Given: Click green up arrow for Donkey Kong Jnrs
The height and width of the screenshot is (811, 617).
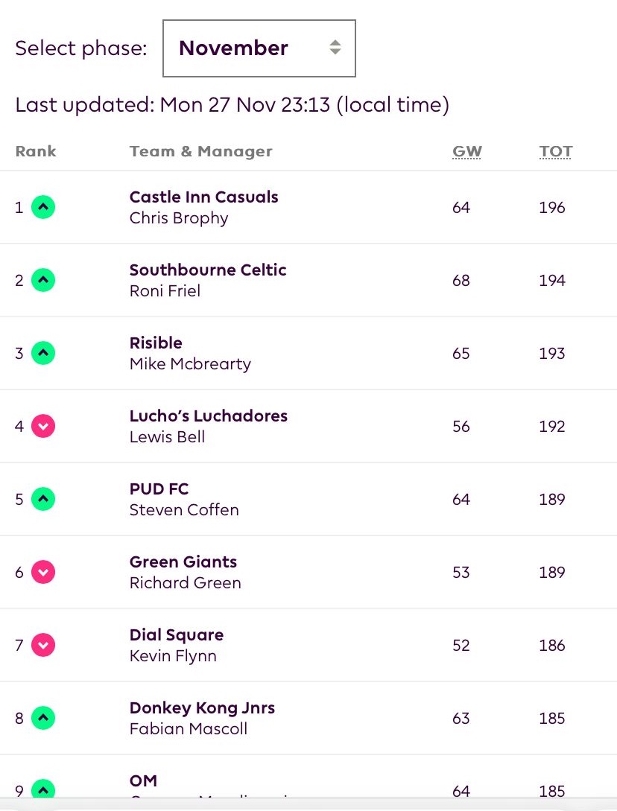Looking at the screenshot, I should click(44, 719).
